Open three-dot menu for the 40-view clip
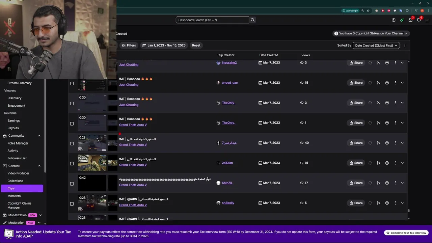432x243 pixels. coord(395,143)
